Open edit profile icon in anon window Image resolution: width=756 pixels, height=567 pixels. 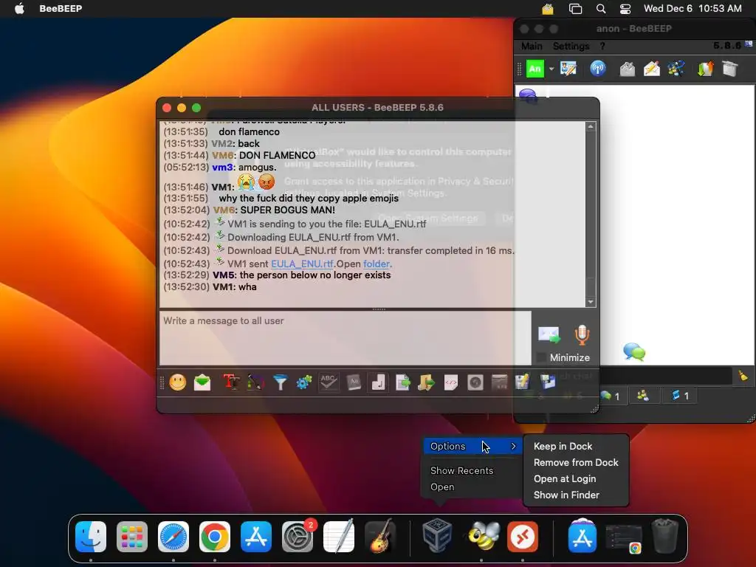(x=568, y=69)
